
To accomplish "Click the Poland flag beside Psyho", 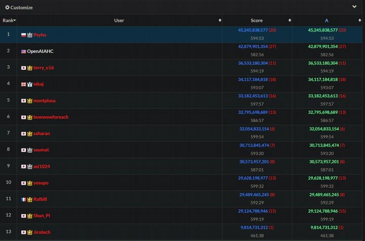I will [x=23, y=35].
